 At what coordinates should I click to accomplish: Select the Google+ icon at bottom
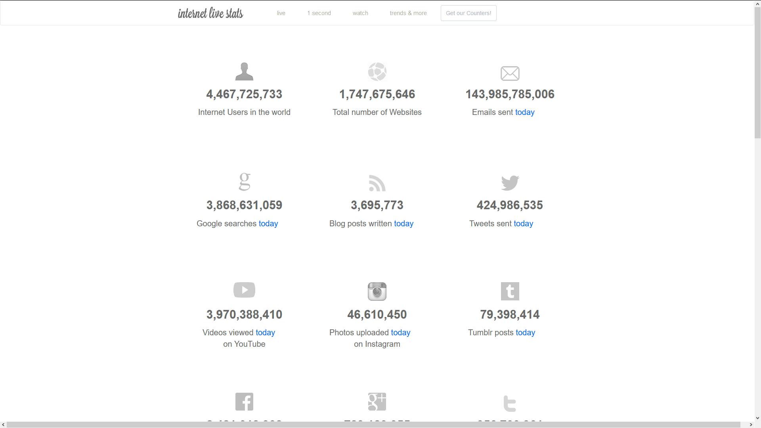click(x=377, y=401)
